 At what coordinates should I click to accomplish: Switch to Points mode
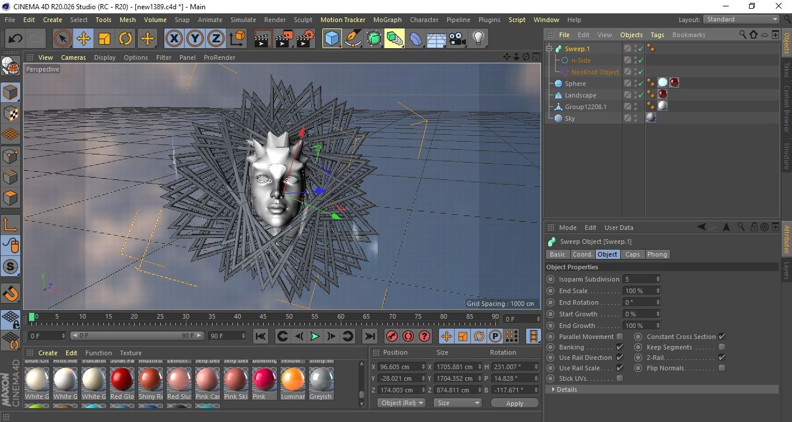point(10,156)
